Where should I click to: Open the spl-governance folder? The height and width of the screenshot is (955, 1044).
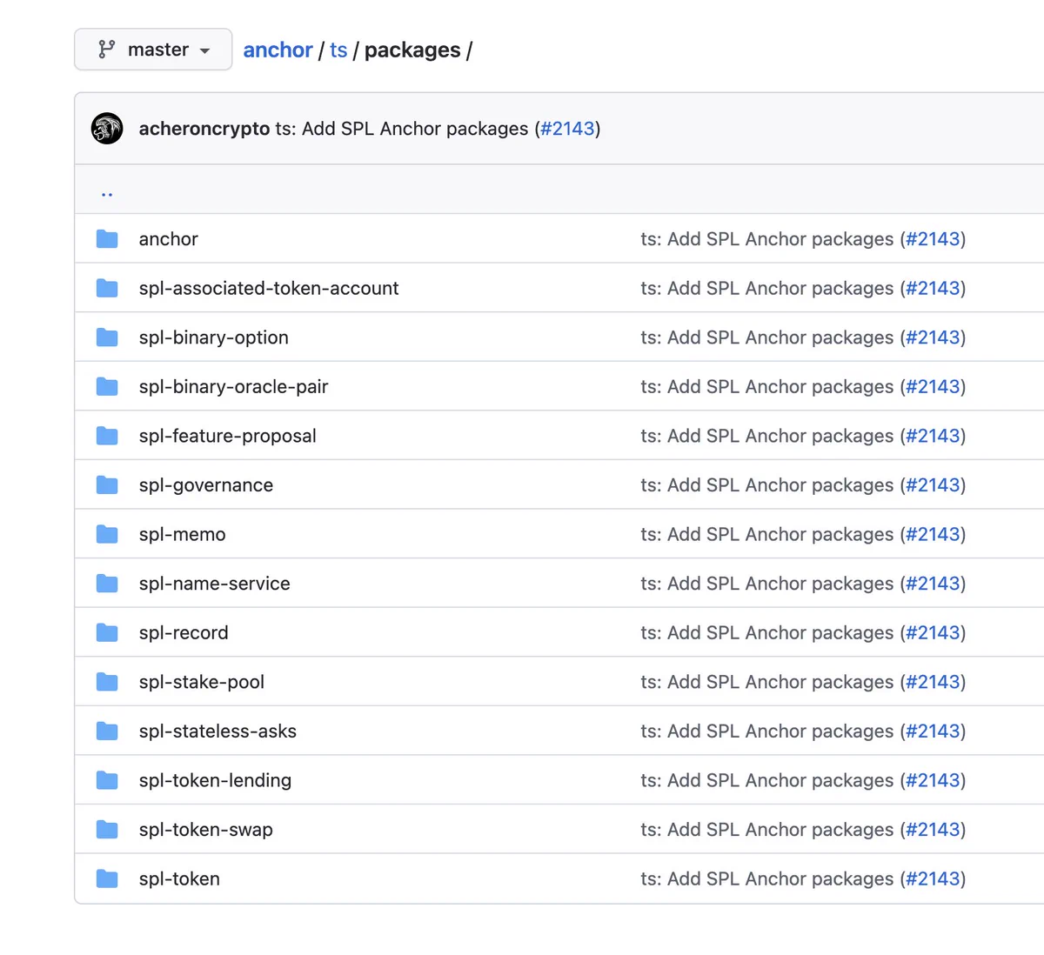click(206, 485)
